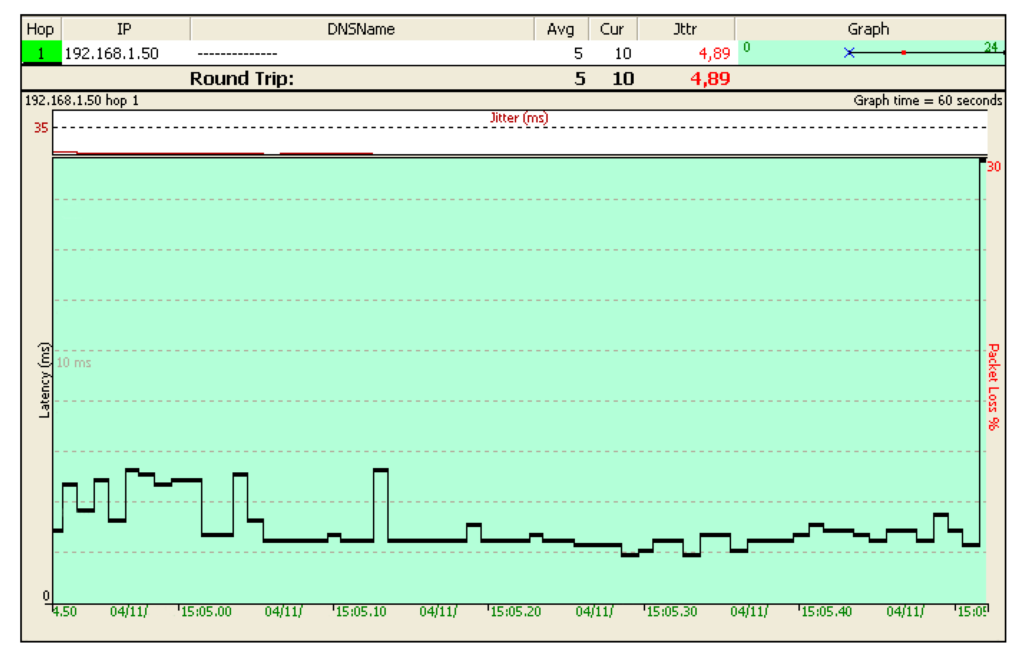
Task: Select the 192.168.1.50 IP address cell
Action: [111, 53]
